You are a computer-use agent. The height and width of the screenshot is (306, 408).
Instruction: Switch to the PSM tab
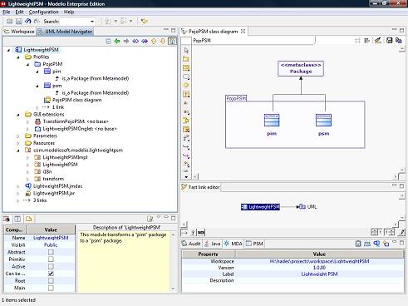coord(254,244)
